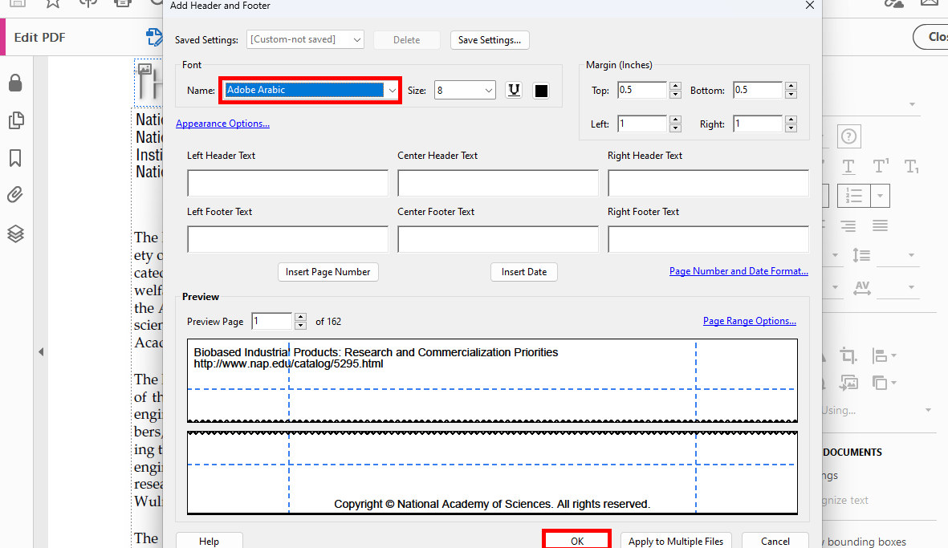The image size is (948, 548).
Task: Open the font Name dropdown showing Adobe Arabic
Action: pyautogui.click(x=310, y=90)
